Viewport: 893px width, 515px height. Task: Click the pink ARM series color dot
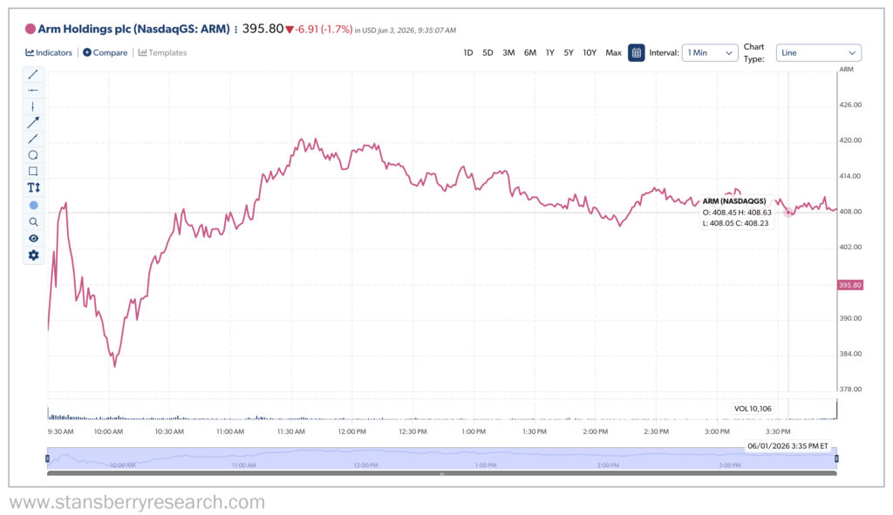[31, 29]
